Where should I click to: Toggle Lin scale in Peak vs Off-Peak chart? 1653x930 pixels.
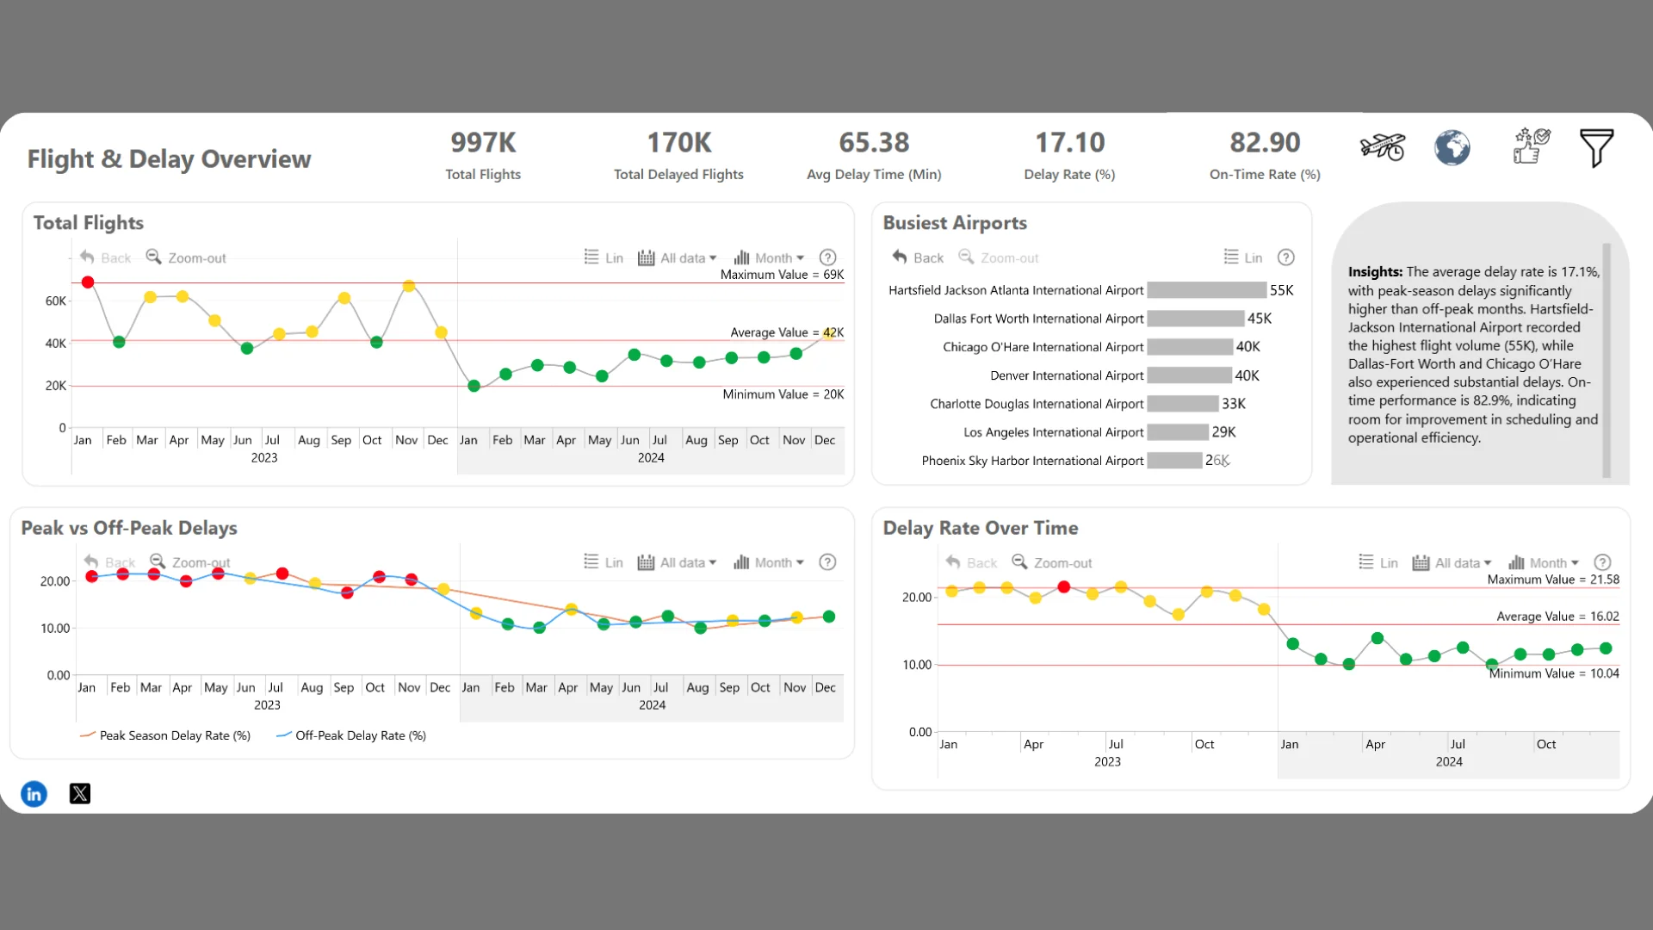coord(604,562)
